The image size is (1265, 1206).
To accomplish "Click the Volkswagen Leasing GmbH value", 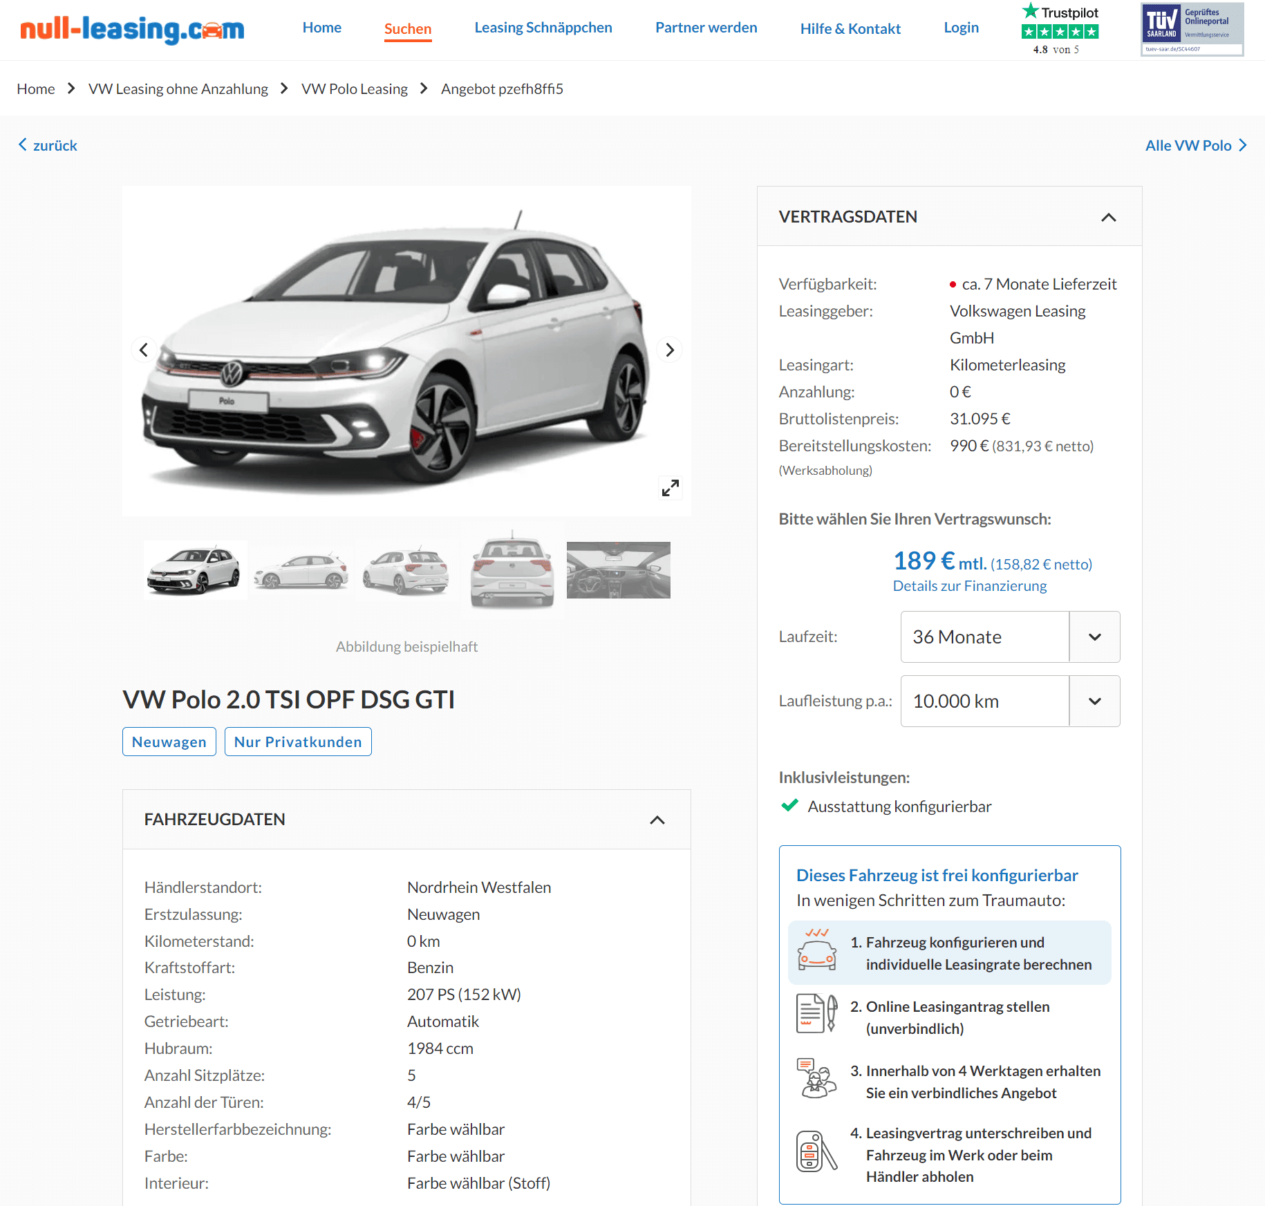I will (1018, 324).
